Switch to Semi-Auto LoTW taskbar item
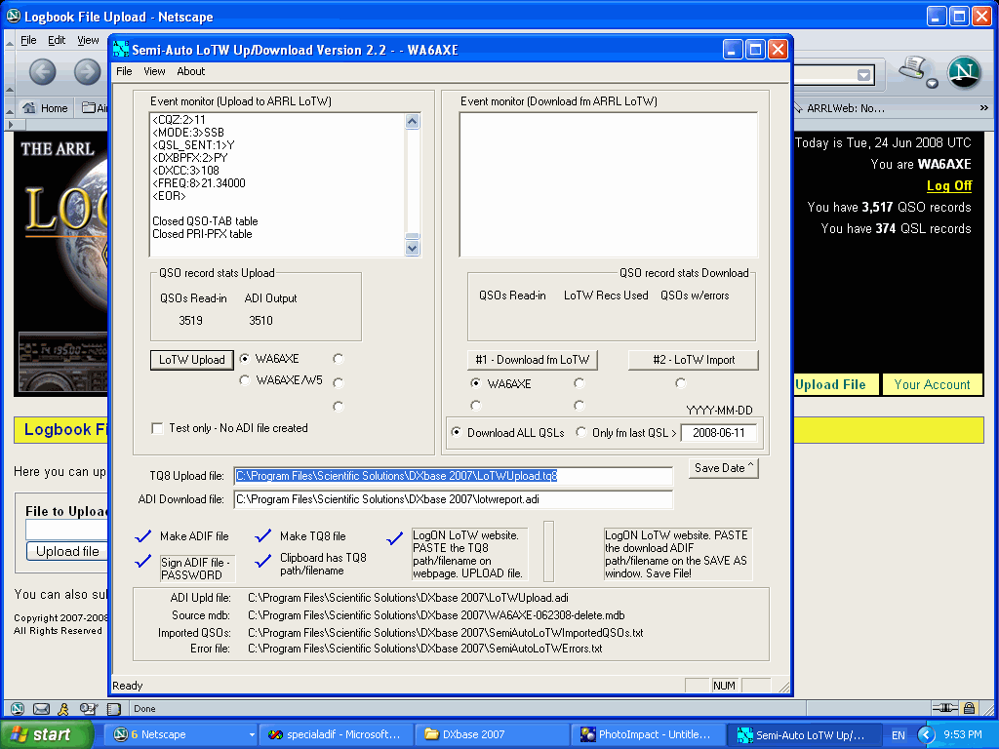The width and height of the screenshot is (999, 749). [804, 734]
